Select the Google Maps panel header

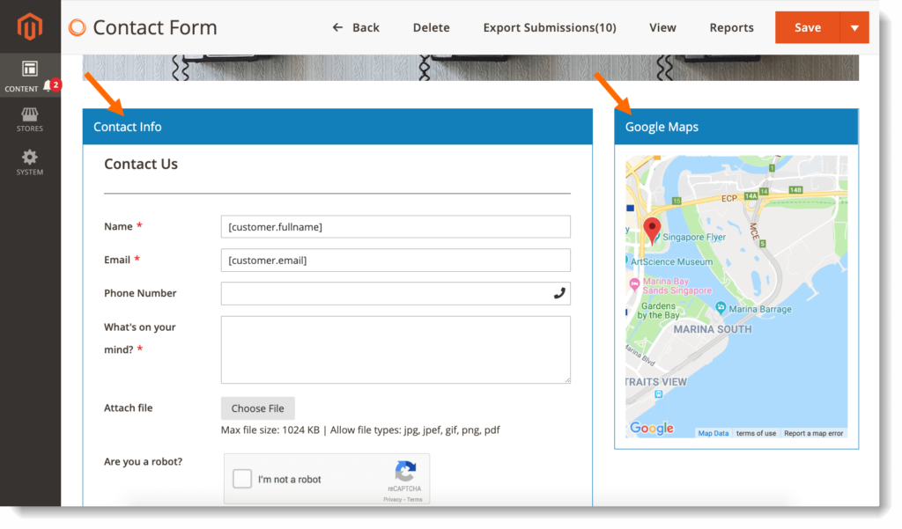[x=736, y=127]
